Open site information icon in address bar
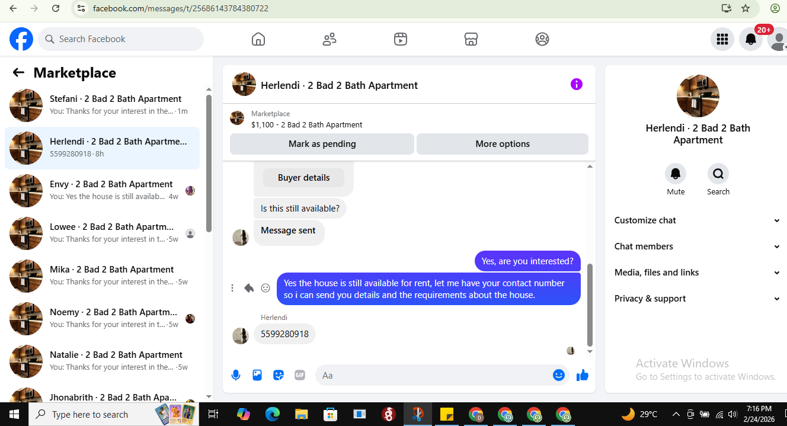Viewport: 787px width, 426px height. (x=81, y=8)
